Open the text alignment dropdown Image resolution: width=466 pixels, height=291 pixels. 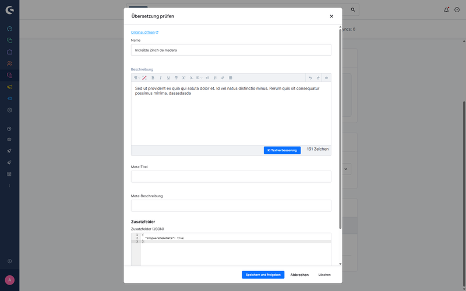(x=199, y=78)
